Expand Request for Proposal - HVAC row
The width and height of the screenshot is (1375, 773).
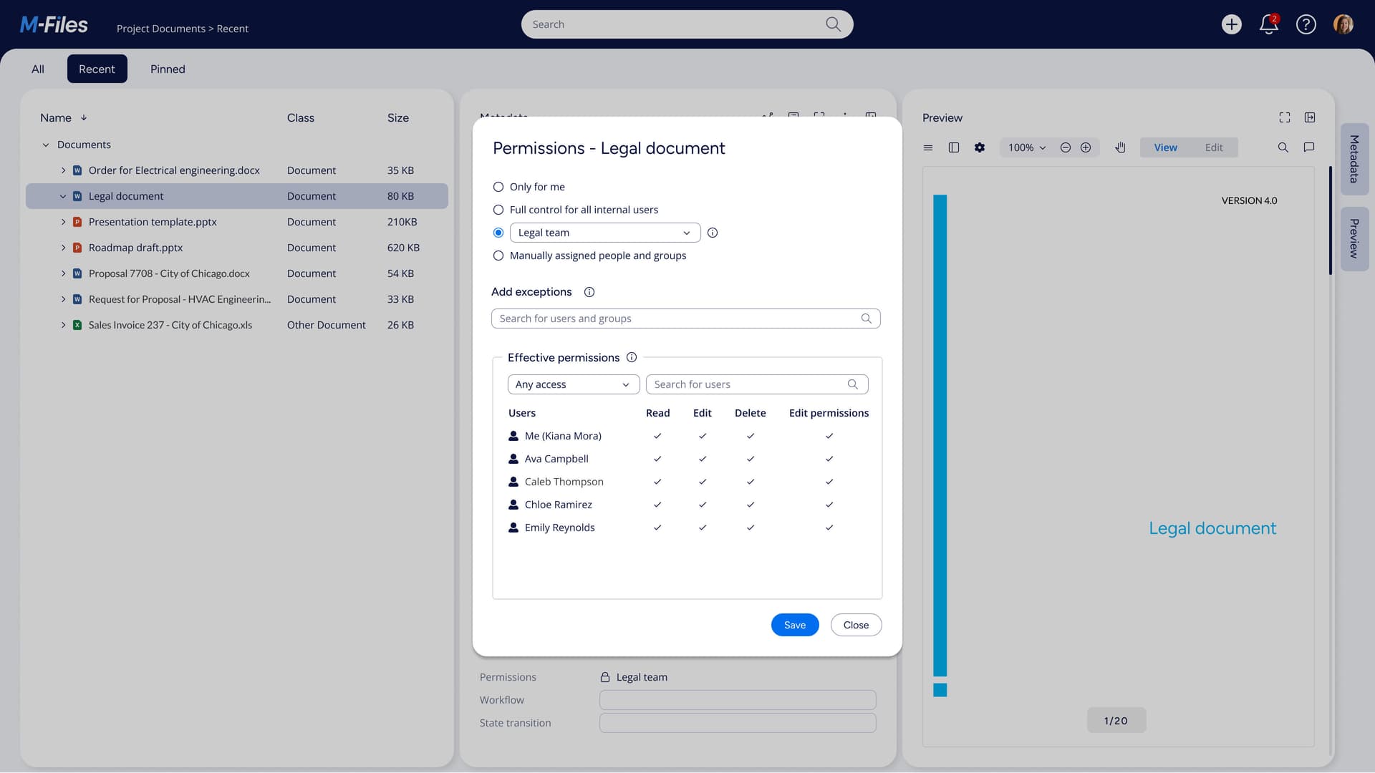63,299
